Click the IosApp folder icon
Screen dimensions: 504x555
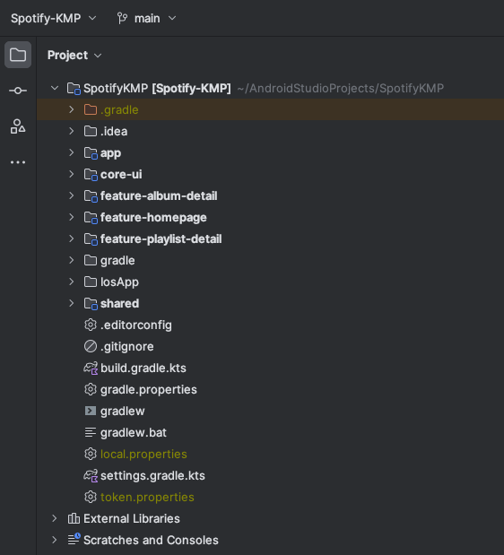coord(91,282)
